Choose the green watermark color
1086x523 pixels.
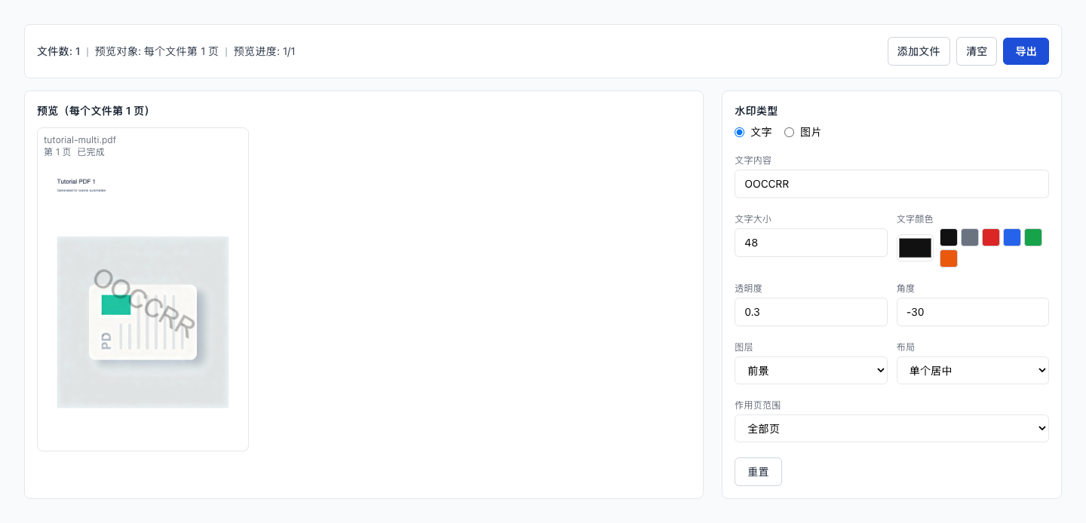(1032, 237)
